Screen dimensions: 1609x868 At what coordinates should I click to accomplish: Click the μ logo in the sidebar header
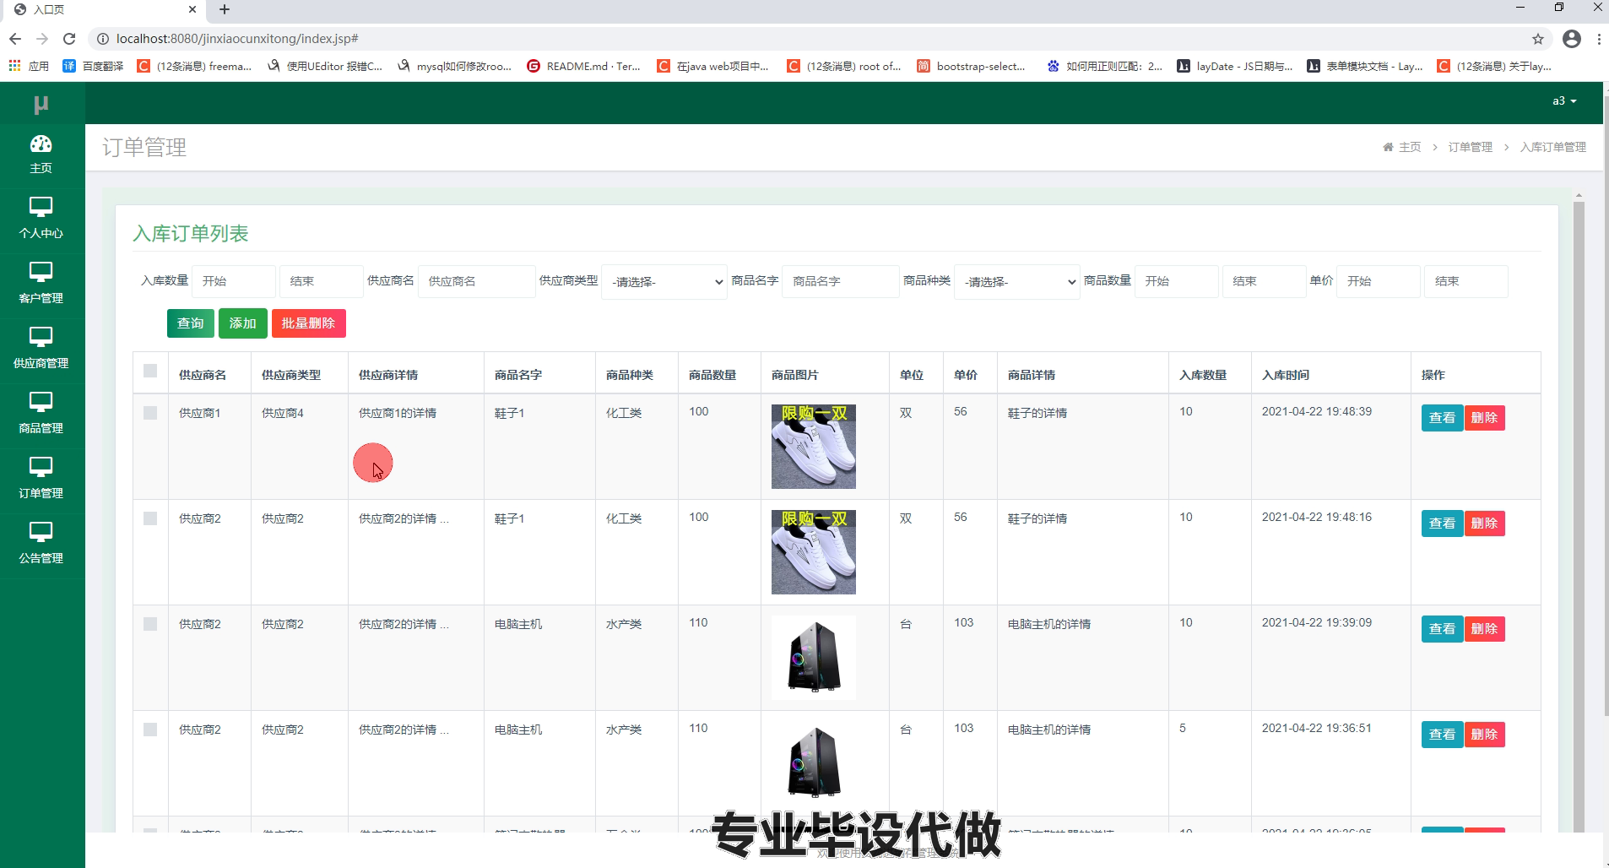(x=41, y=104)
